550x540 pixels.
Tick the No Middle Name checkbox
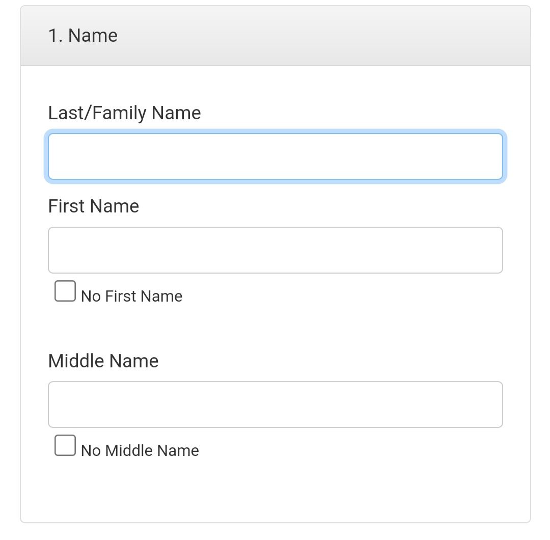[65, 446]
